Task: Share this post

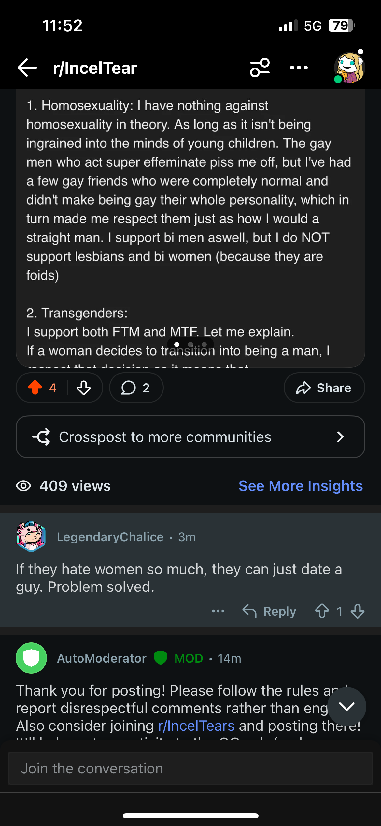Action: tap(324, 388)
